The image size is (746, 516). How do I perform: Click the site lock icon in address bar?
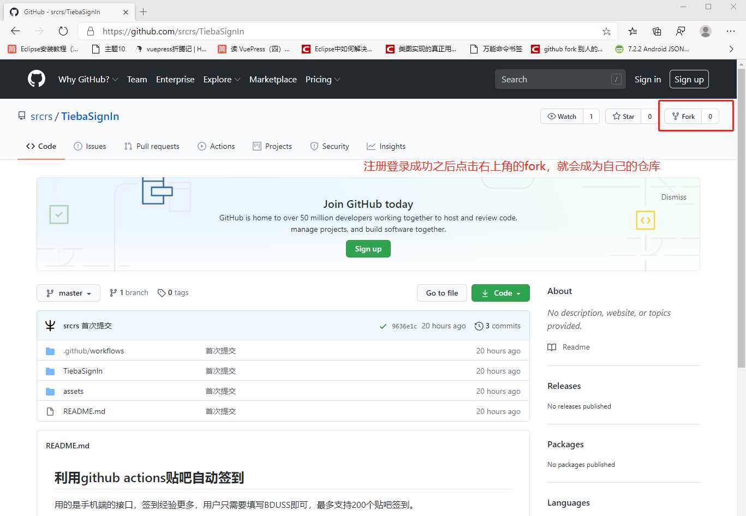click(91, 31)
